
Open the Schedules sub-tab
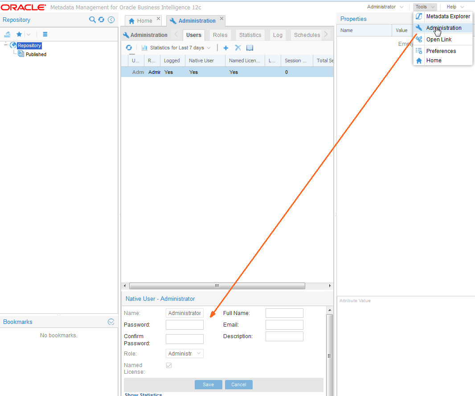[x=307, y=35]
